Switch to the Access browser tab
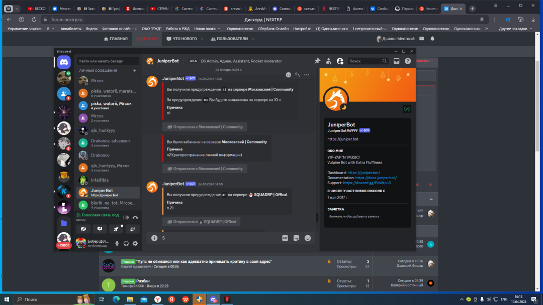The width and height of the screenshot is (543, 305). pyautogui.click(x=354, y=9)
